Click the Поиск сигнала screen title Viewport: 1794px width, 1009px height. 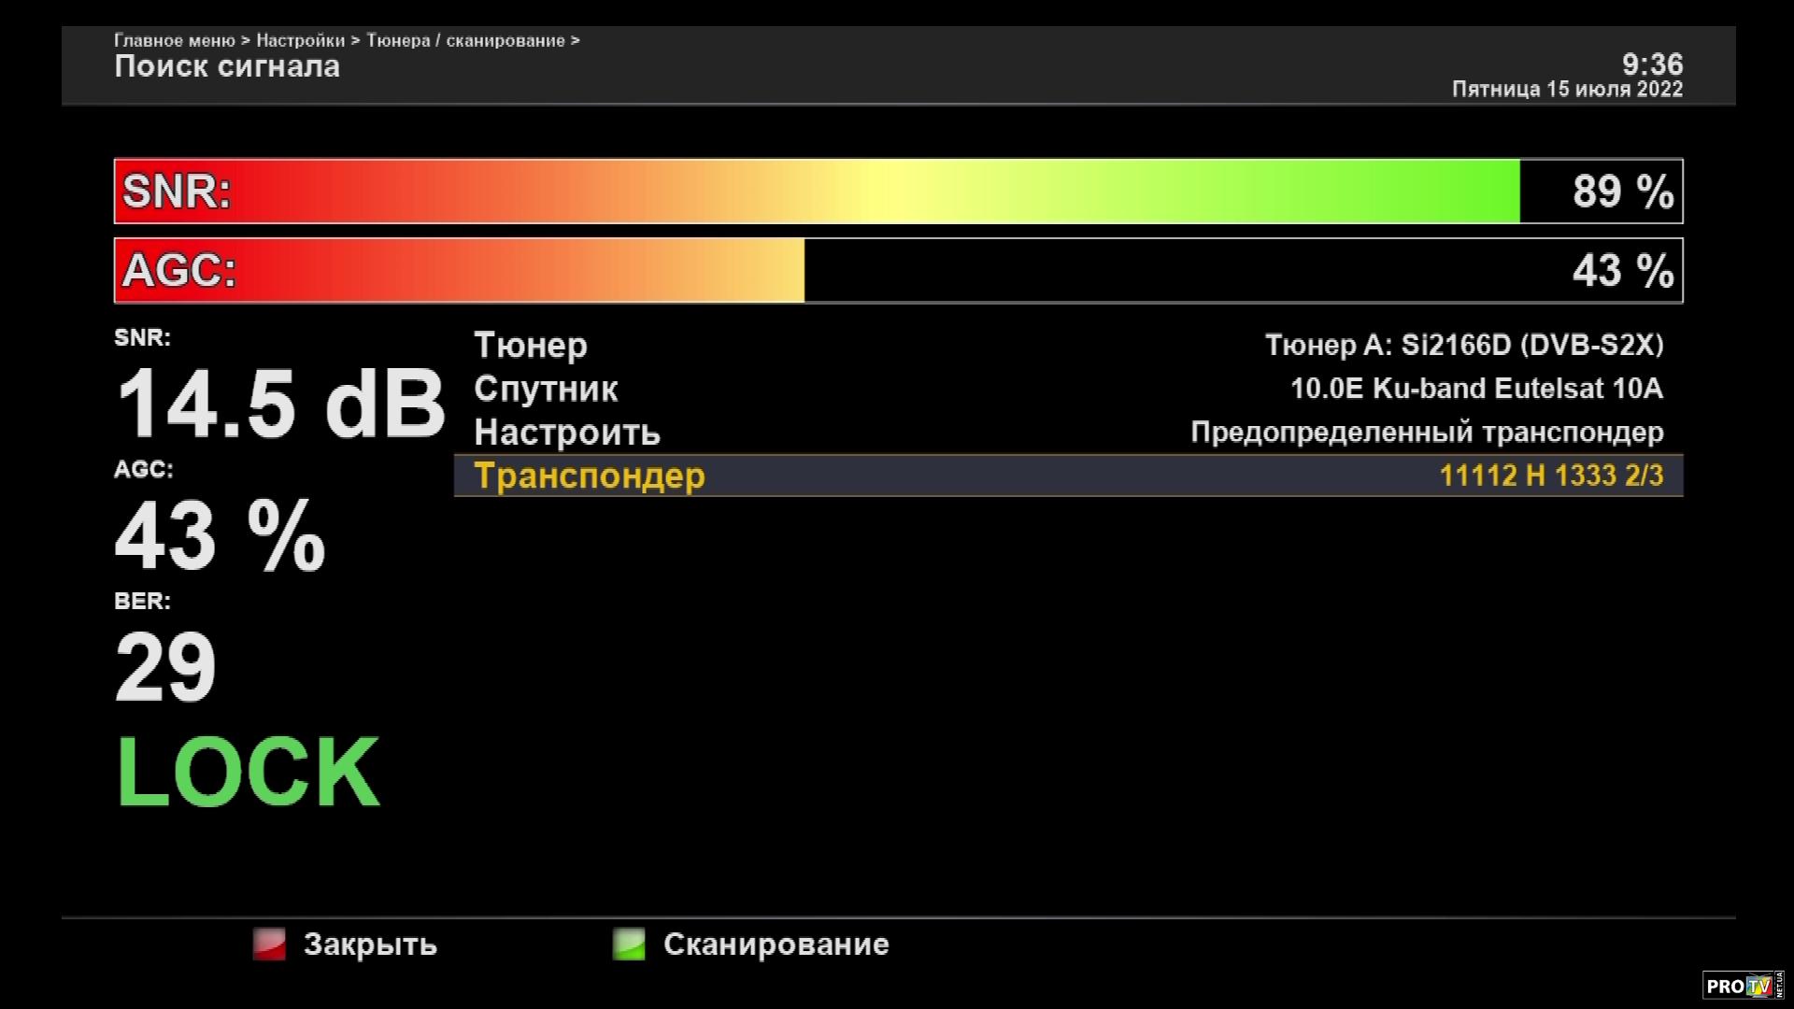pyautogui.click(x=227, y=67)
